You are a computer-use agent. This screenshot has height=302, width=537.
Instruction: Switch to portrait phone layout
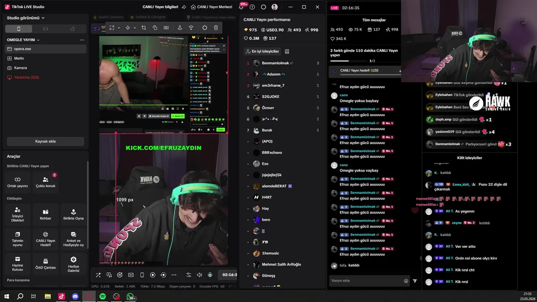click(18, 29)
